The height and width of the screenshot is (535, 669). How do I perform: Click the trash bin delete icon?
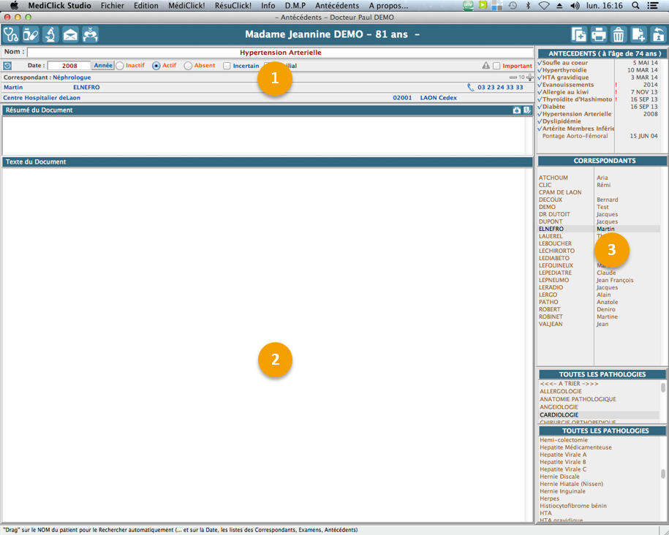tap(619, 34)
